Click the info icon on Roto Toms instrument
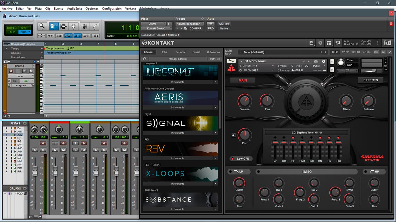Viewport: 396px width, 222px height. (324, 61)
